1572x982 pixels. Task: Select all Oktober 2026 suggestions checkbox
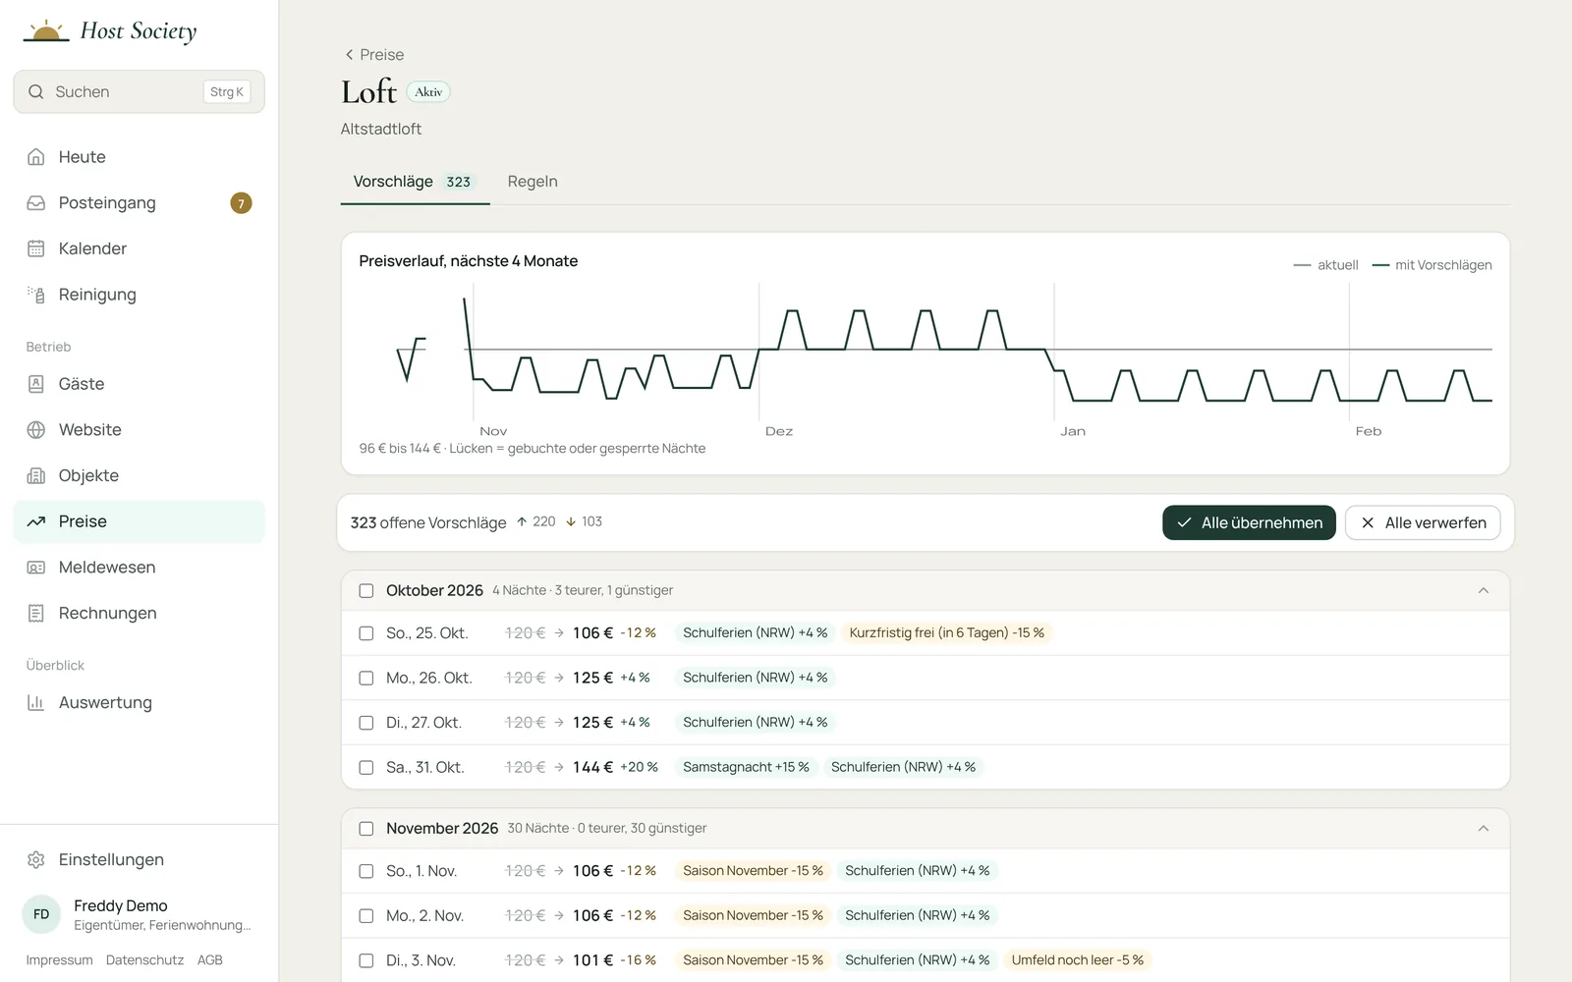pyautogui.click(x=366, y=590)
